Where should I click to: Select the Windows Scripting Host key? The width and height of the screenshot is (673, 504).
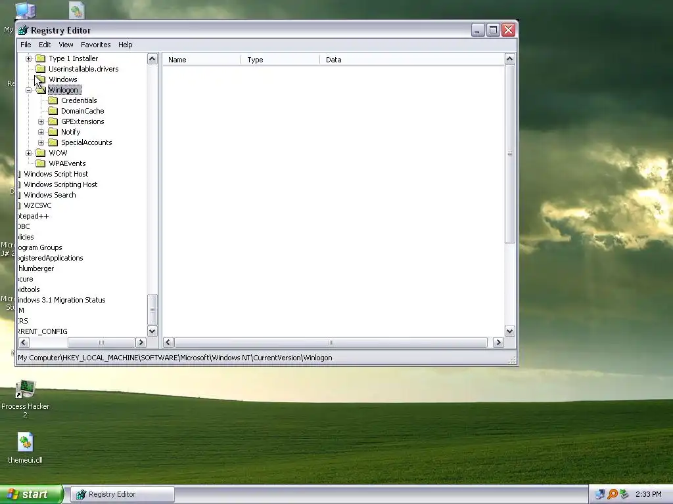60,184
